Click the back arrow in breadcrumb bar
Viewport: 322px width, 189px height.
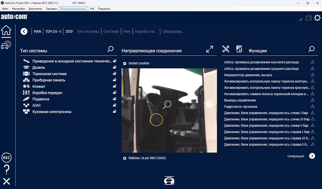pyautogui.click(x=24, y=32)
